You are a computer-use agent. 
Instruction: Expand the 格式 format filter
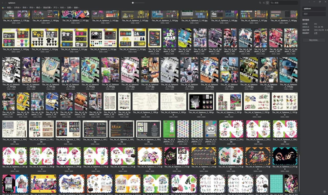39,8
